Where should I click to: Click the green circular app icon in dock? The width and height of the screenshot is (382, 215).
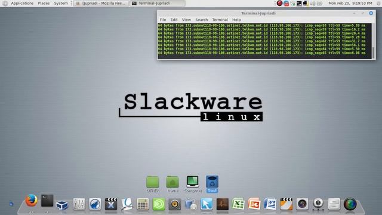[159, 204]
